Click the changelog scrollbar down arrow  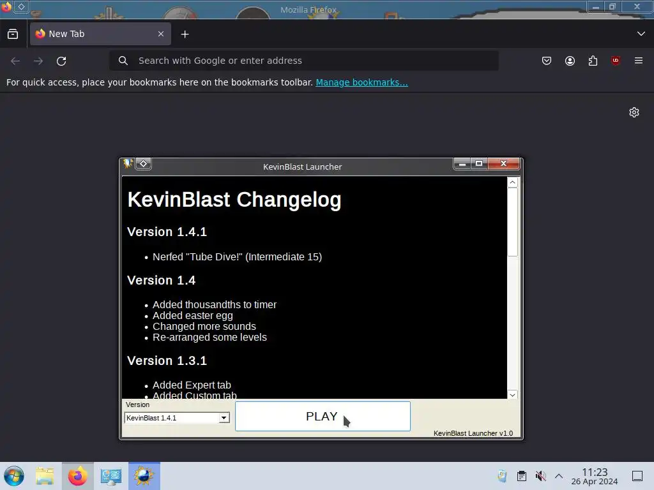click(x=513, y=394)
